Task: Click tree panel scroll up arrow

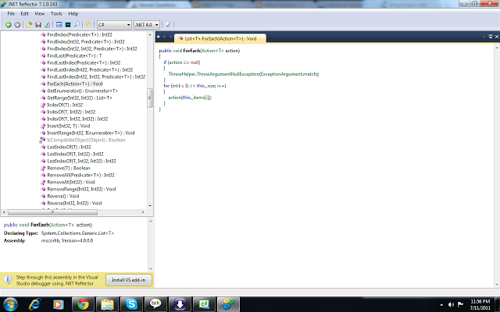Action: coord(150,34)
